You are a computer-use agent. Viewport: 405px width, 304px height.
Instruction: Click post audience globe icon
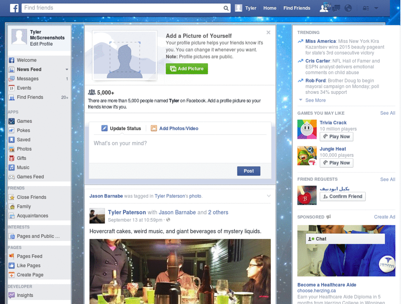point(168,220)
